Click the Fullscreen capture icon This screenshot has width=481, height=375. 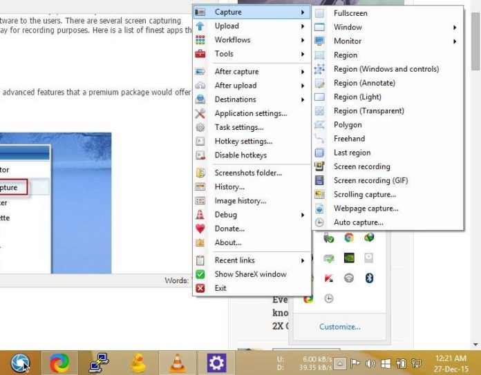tap(319, 13)
